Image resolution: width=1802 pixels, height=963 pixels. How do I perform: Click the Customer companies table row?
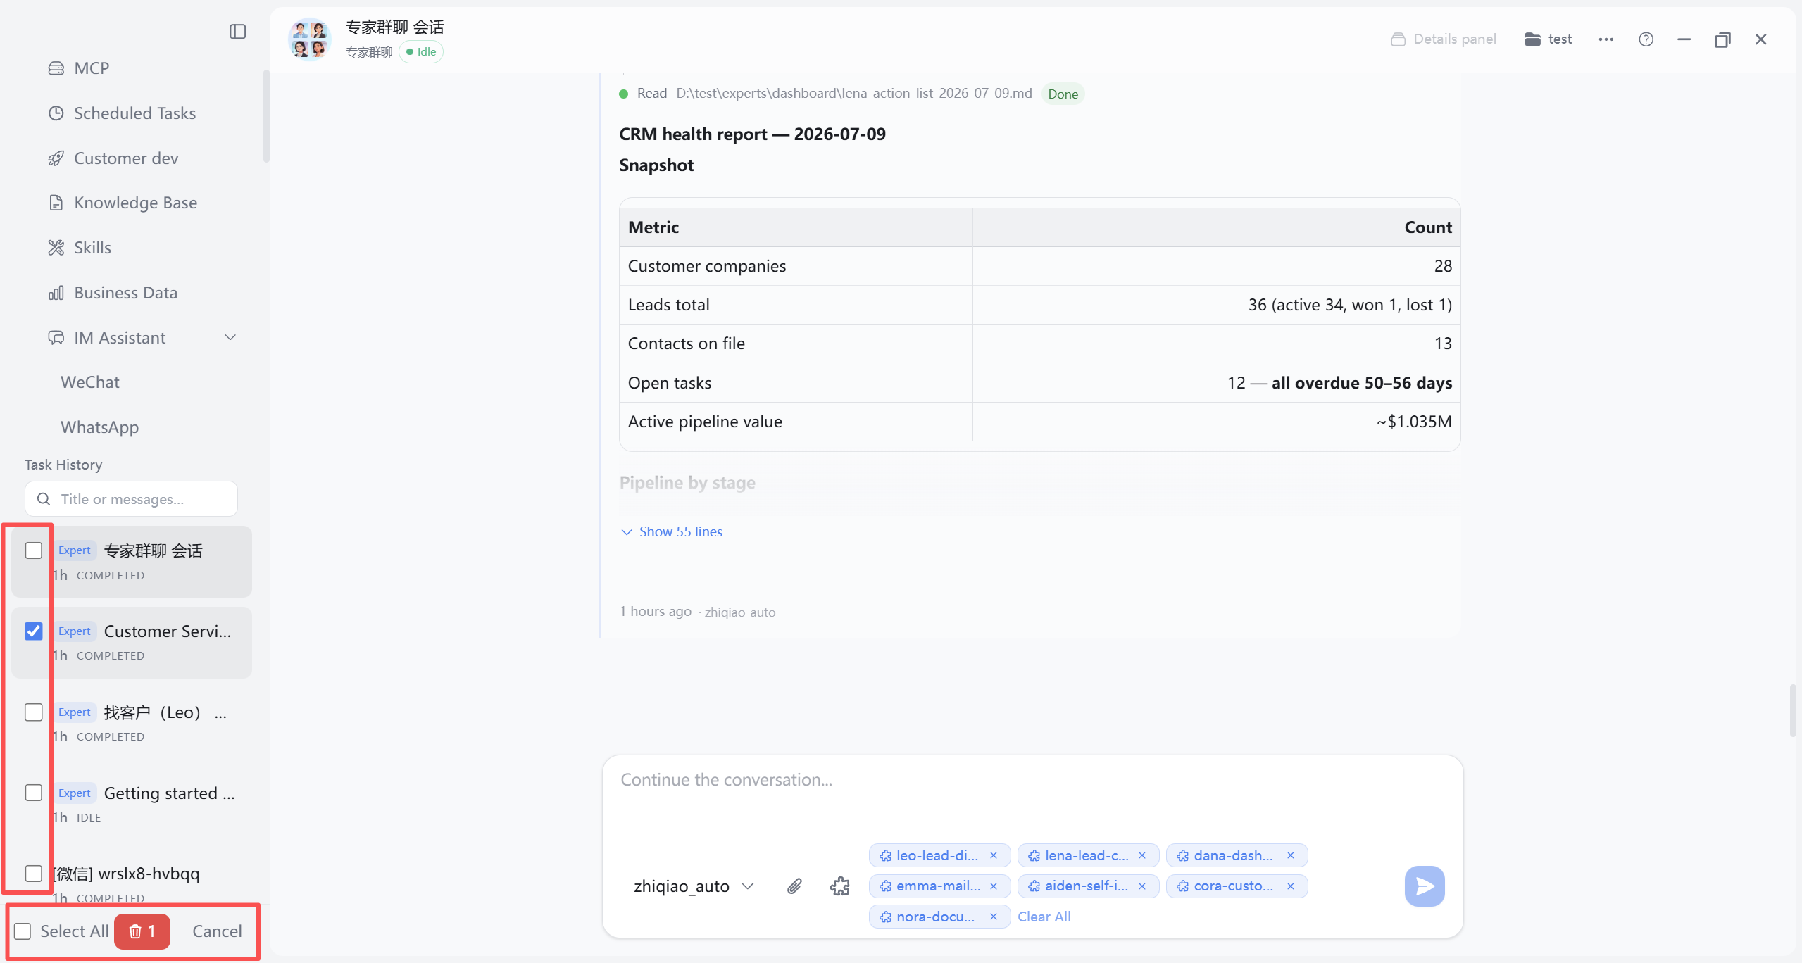(1039, 266)
